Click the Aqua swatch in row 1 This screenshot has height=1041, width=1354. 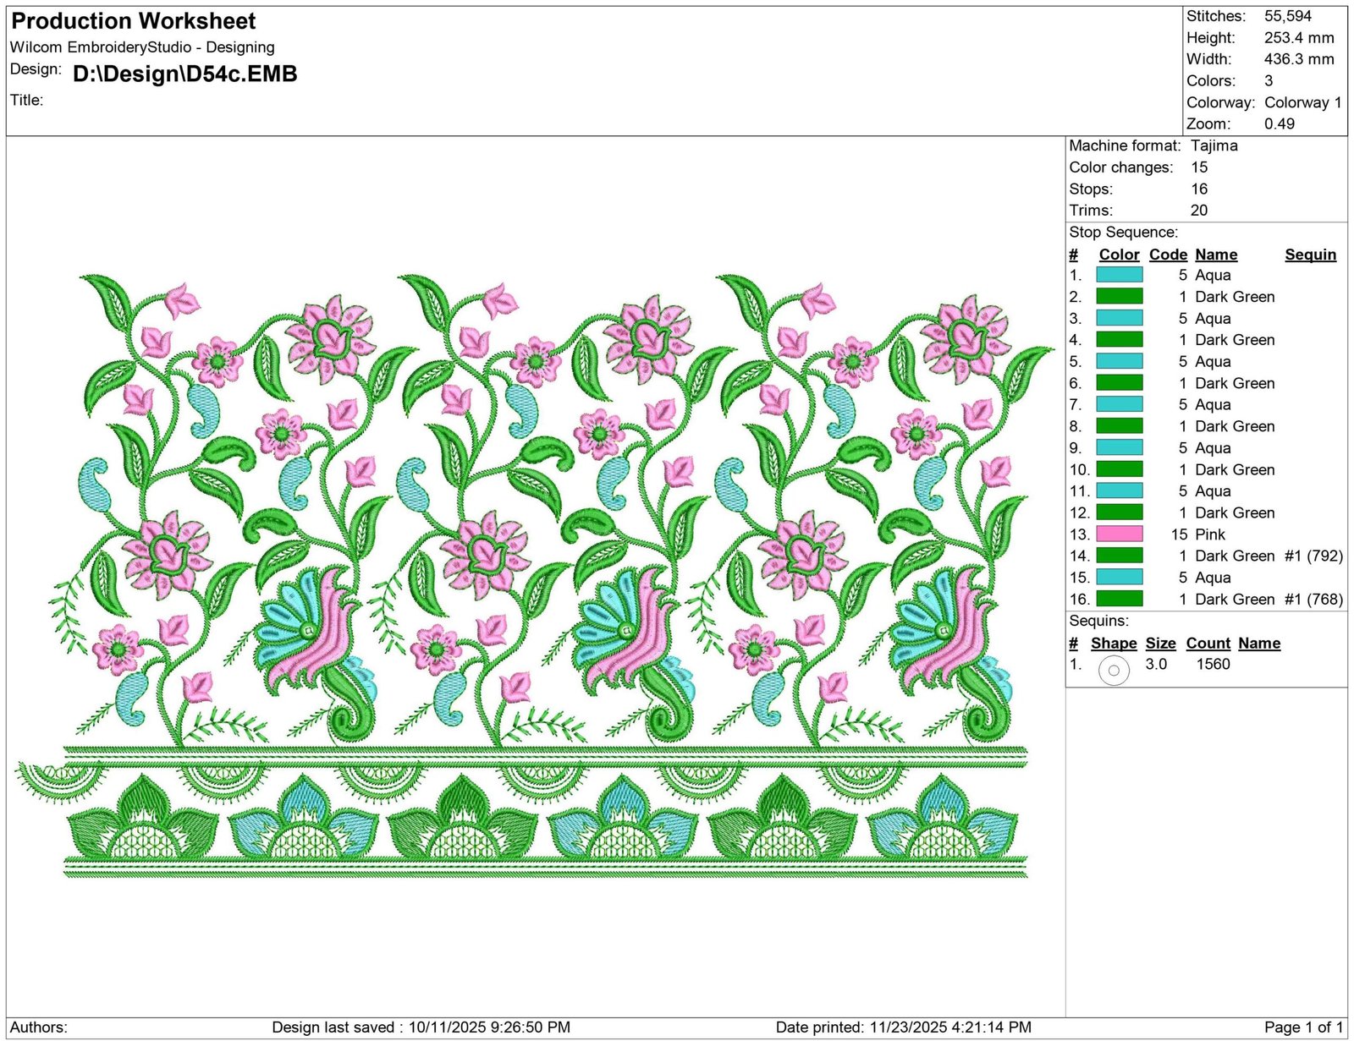coord(1119,275)
